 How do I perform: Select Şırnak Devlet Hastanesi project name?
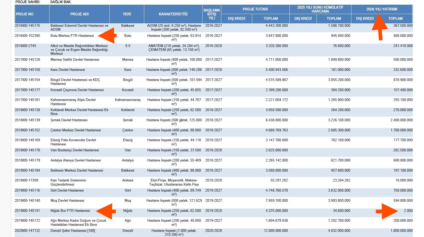(69, 120)
